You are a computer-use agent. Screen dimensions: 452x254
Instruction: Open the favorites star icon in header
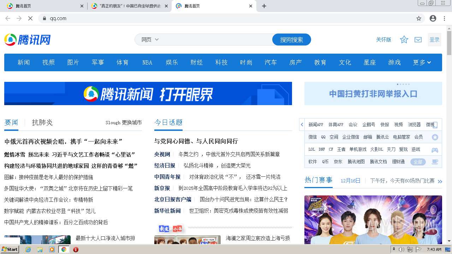click(x=404, y=40)
